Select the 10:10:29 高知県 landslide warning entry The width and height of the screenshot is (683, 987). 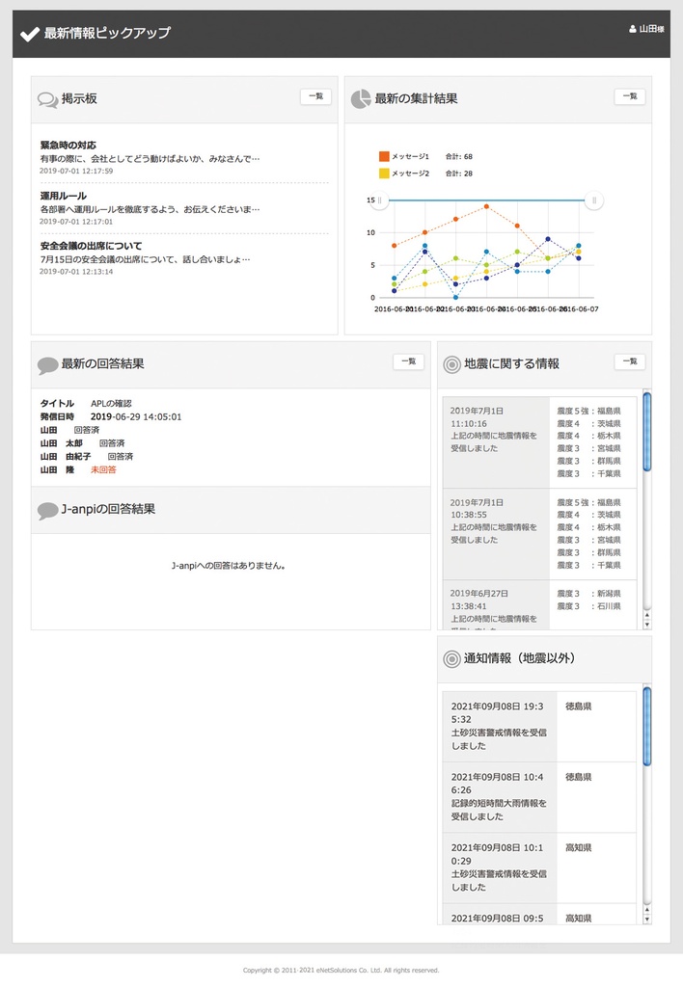(x=539, y=867)
